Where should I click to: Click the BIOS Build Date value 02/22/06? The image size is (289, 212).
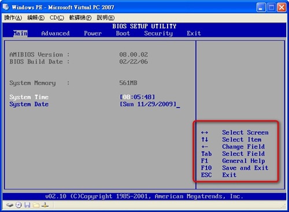point(134,62)
